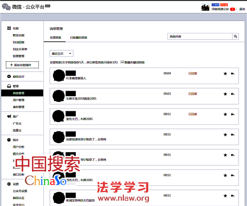Open 自定义菜单 in the sidebar
The height and width of the screenshot is (206, 247).
point(20,49)
